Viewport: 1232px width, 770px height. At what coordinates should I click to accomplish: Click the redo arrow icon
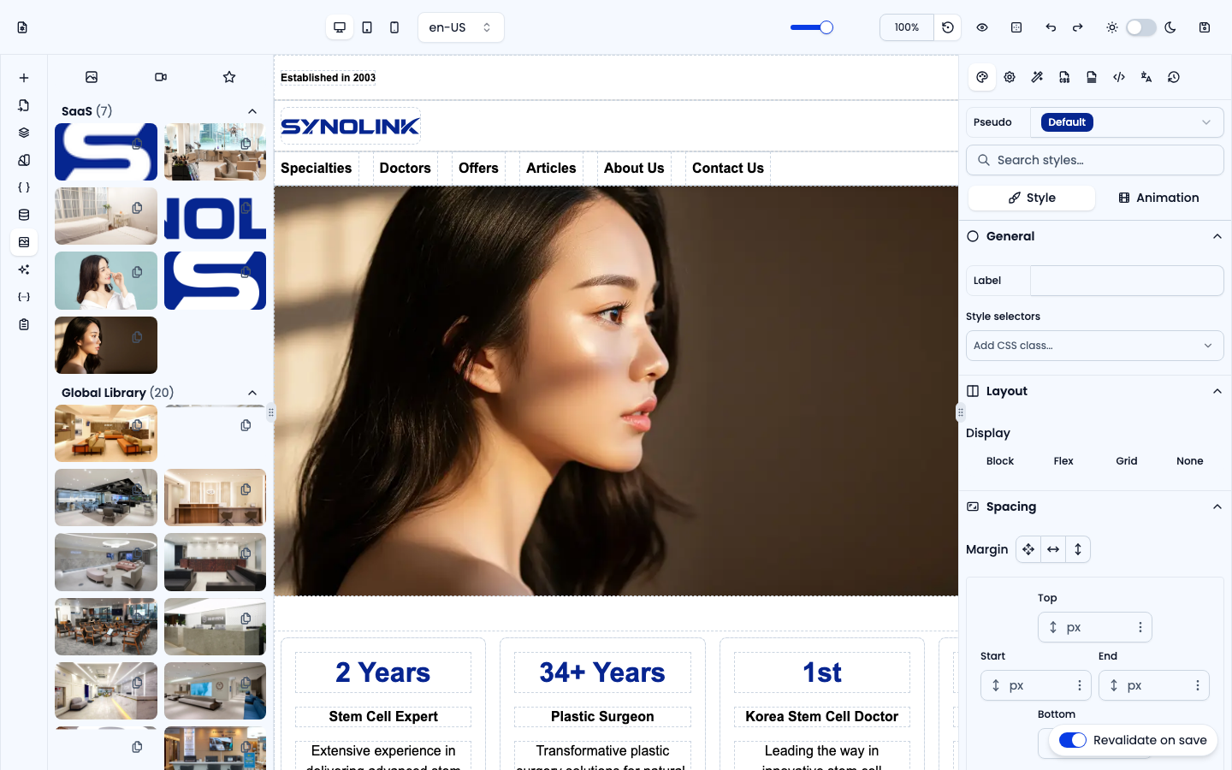1078,27
